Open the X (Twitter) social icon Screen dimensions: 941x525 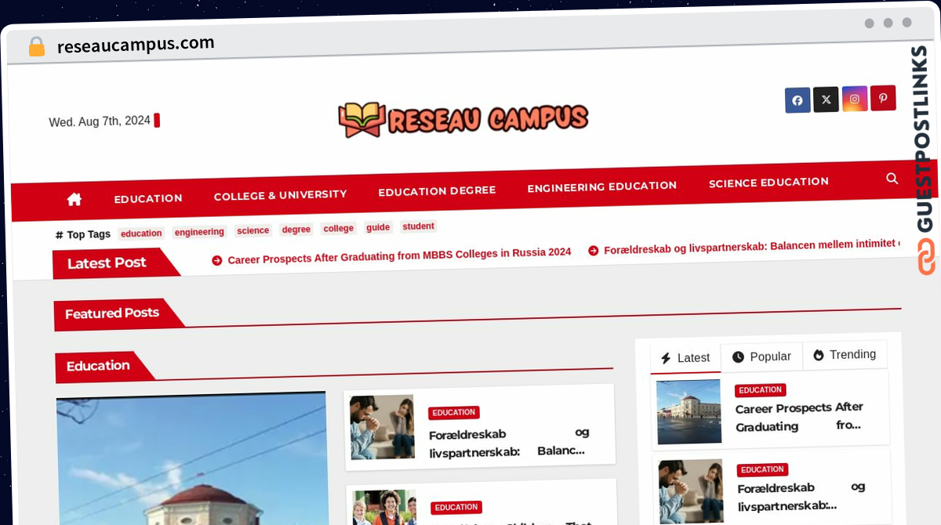826,100
